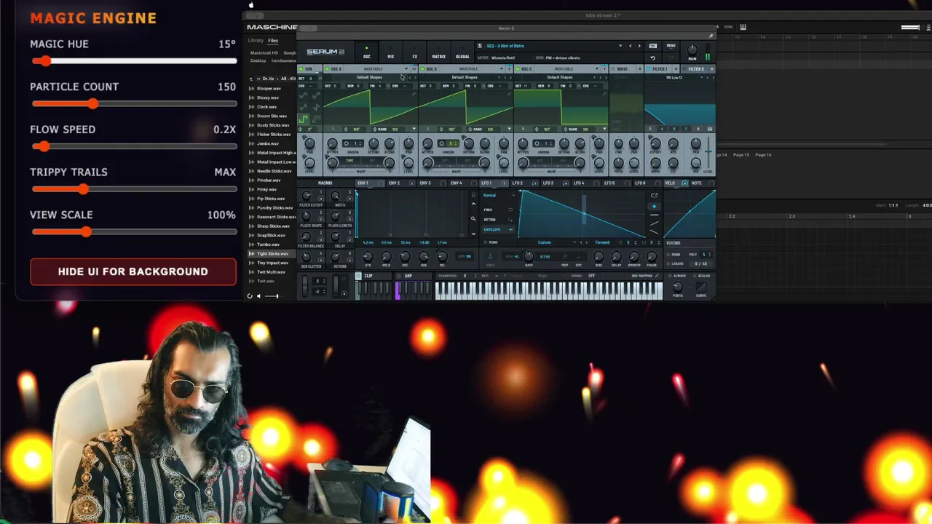Click the next filter type arrow on Filter 1

coord(713,77)
